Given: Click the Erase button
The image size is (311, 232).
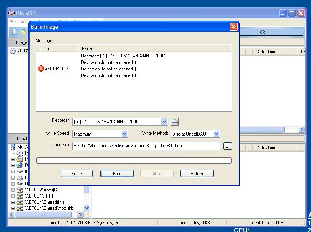Looking at the screenshot, I should pyautogui.click(x=77, y=173).
